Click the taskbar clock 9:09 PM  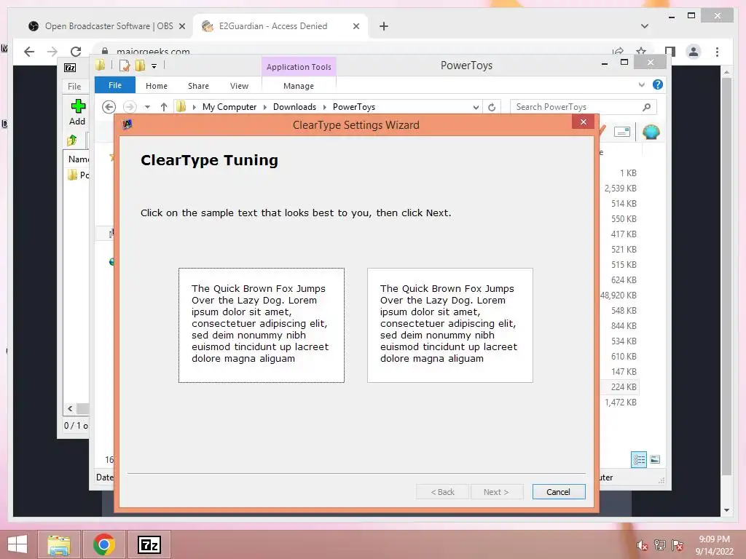tap(714, 539)
